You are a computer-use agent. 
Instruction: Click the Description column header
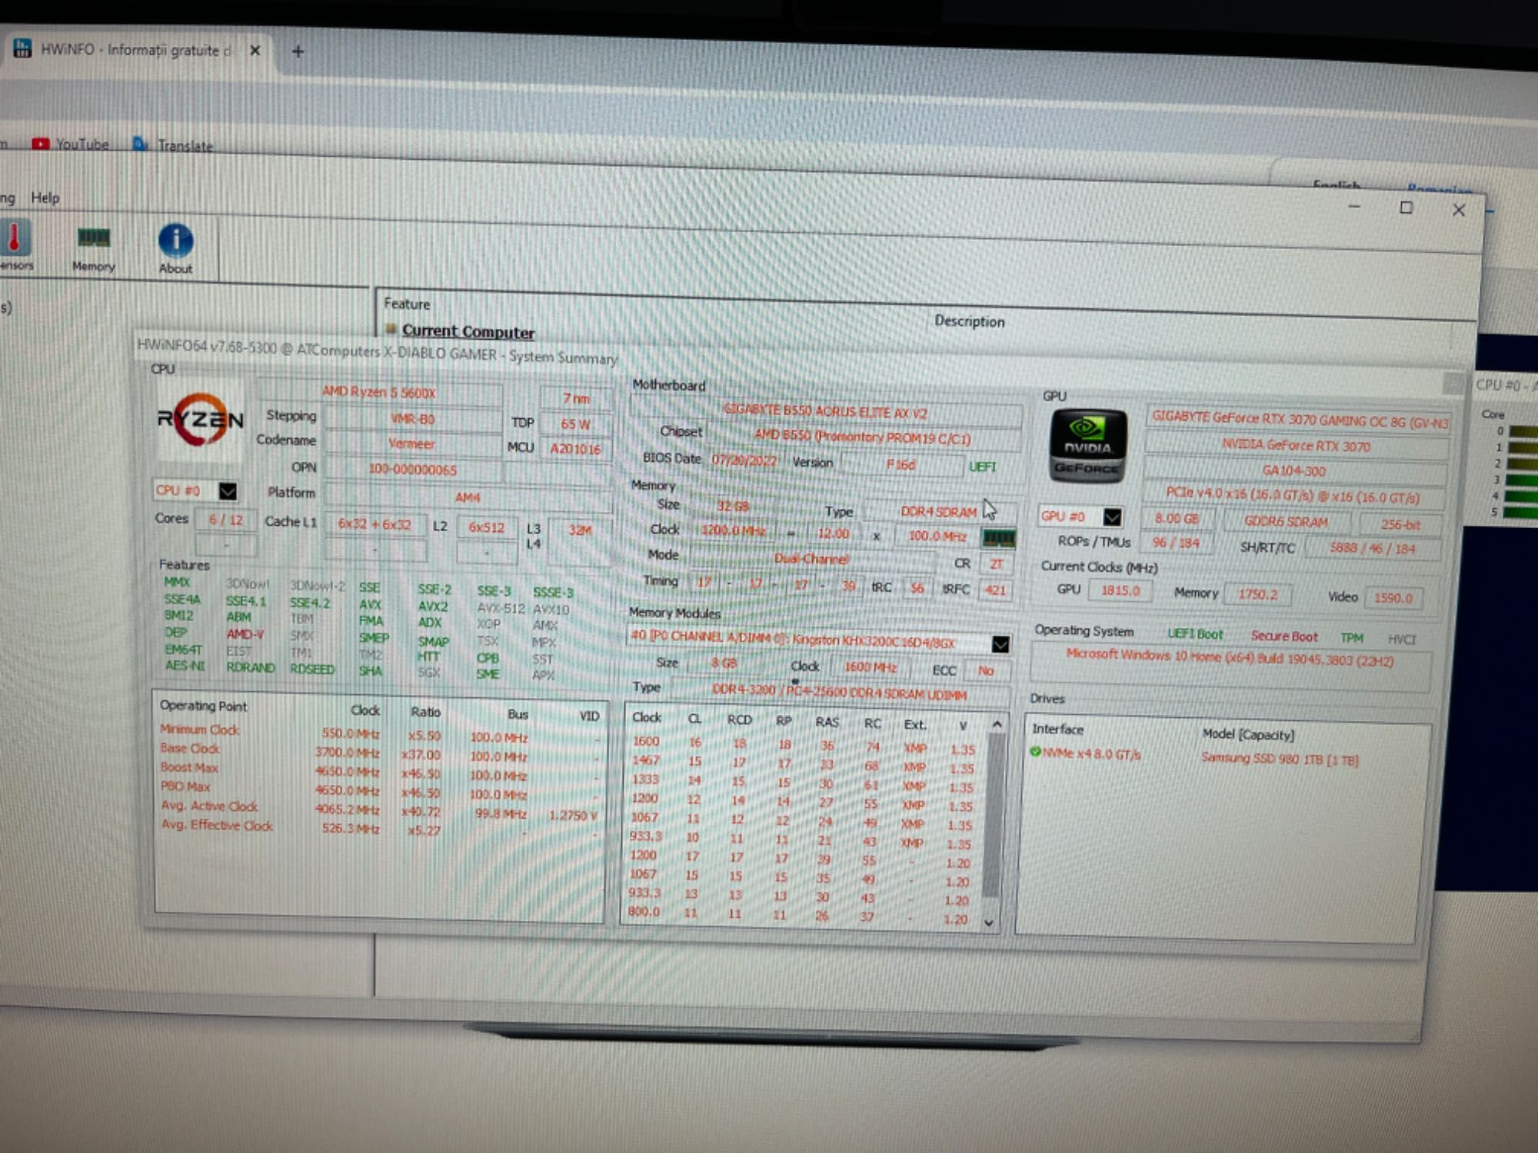pos(969,321)
